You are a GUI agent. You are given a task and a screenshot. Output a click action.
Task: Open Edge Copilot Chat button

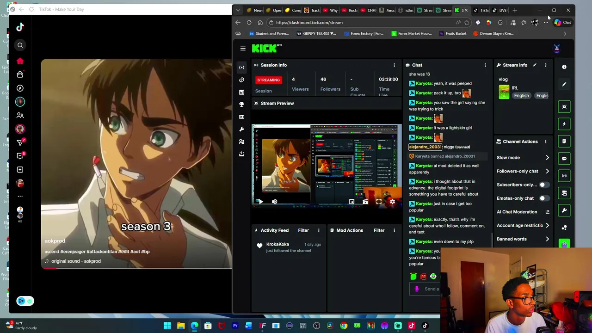coord(562,22)
